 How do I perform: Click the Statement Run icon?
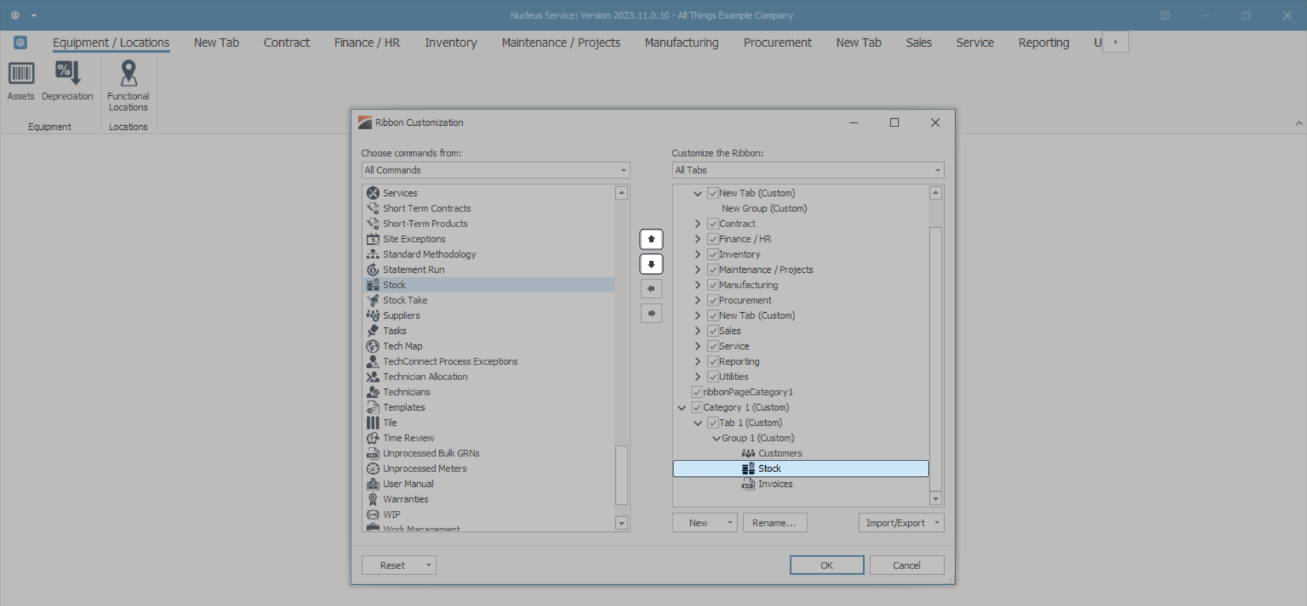[x=373, y=269]
